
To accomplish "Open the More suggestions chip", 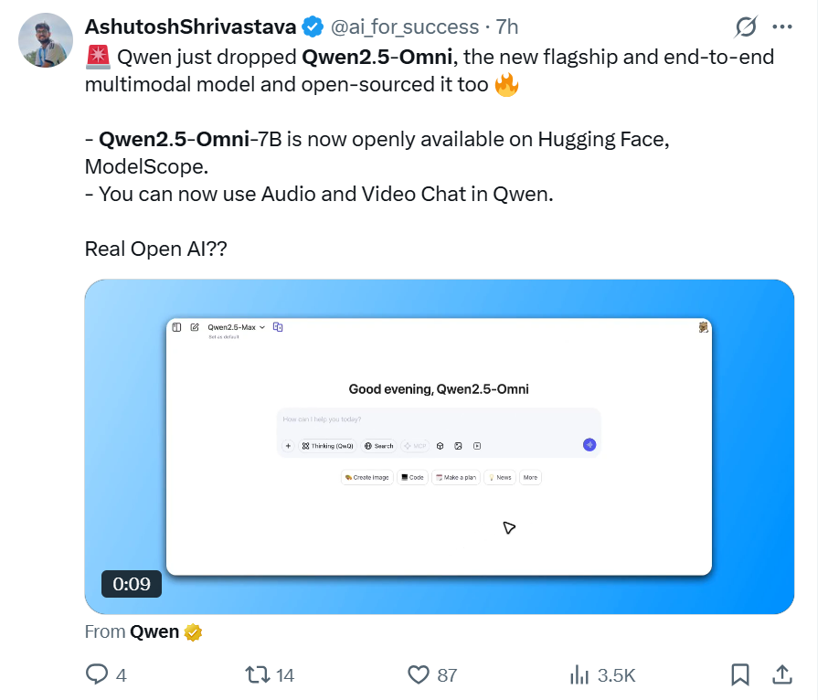I will [x=530, y=477].
